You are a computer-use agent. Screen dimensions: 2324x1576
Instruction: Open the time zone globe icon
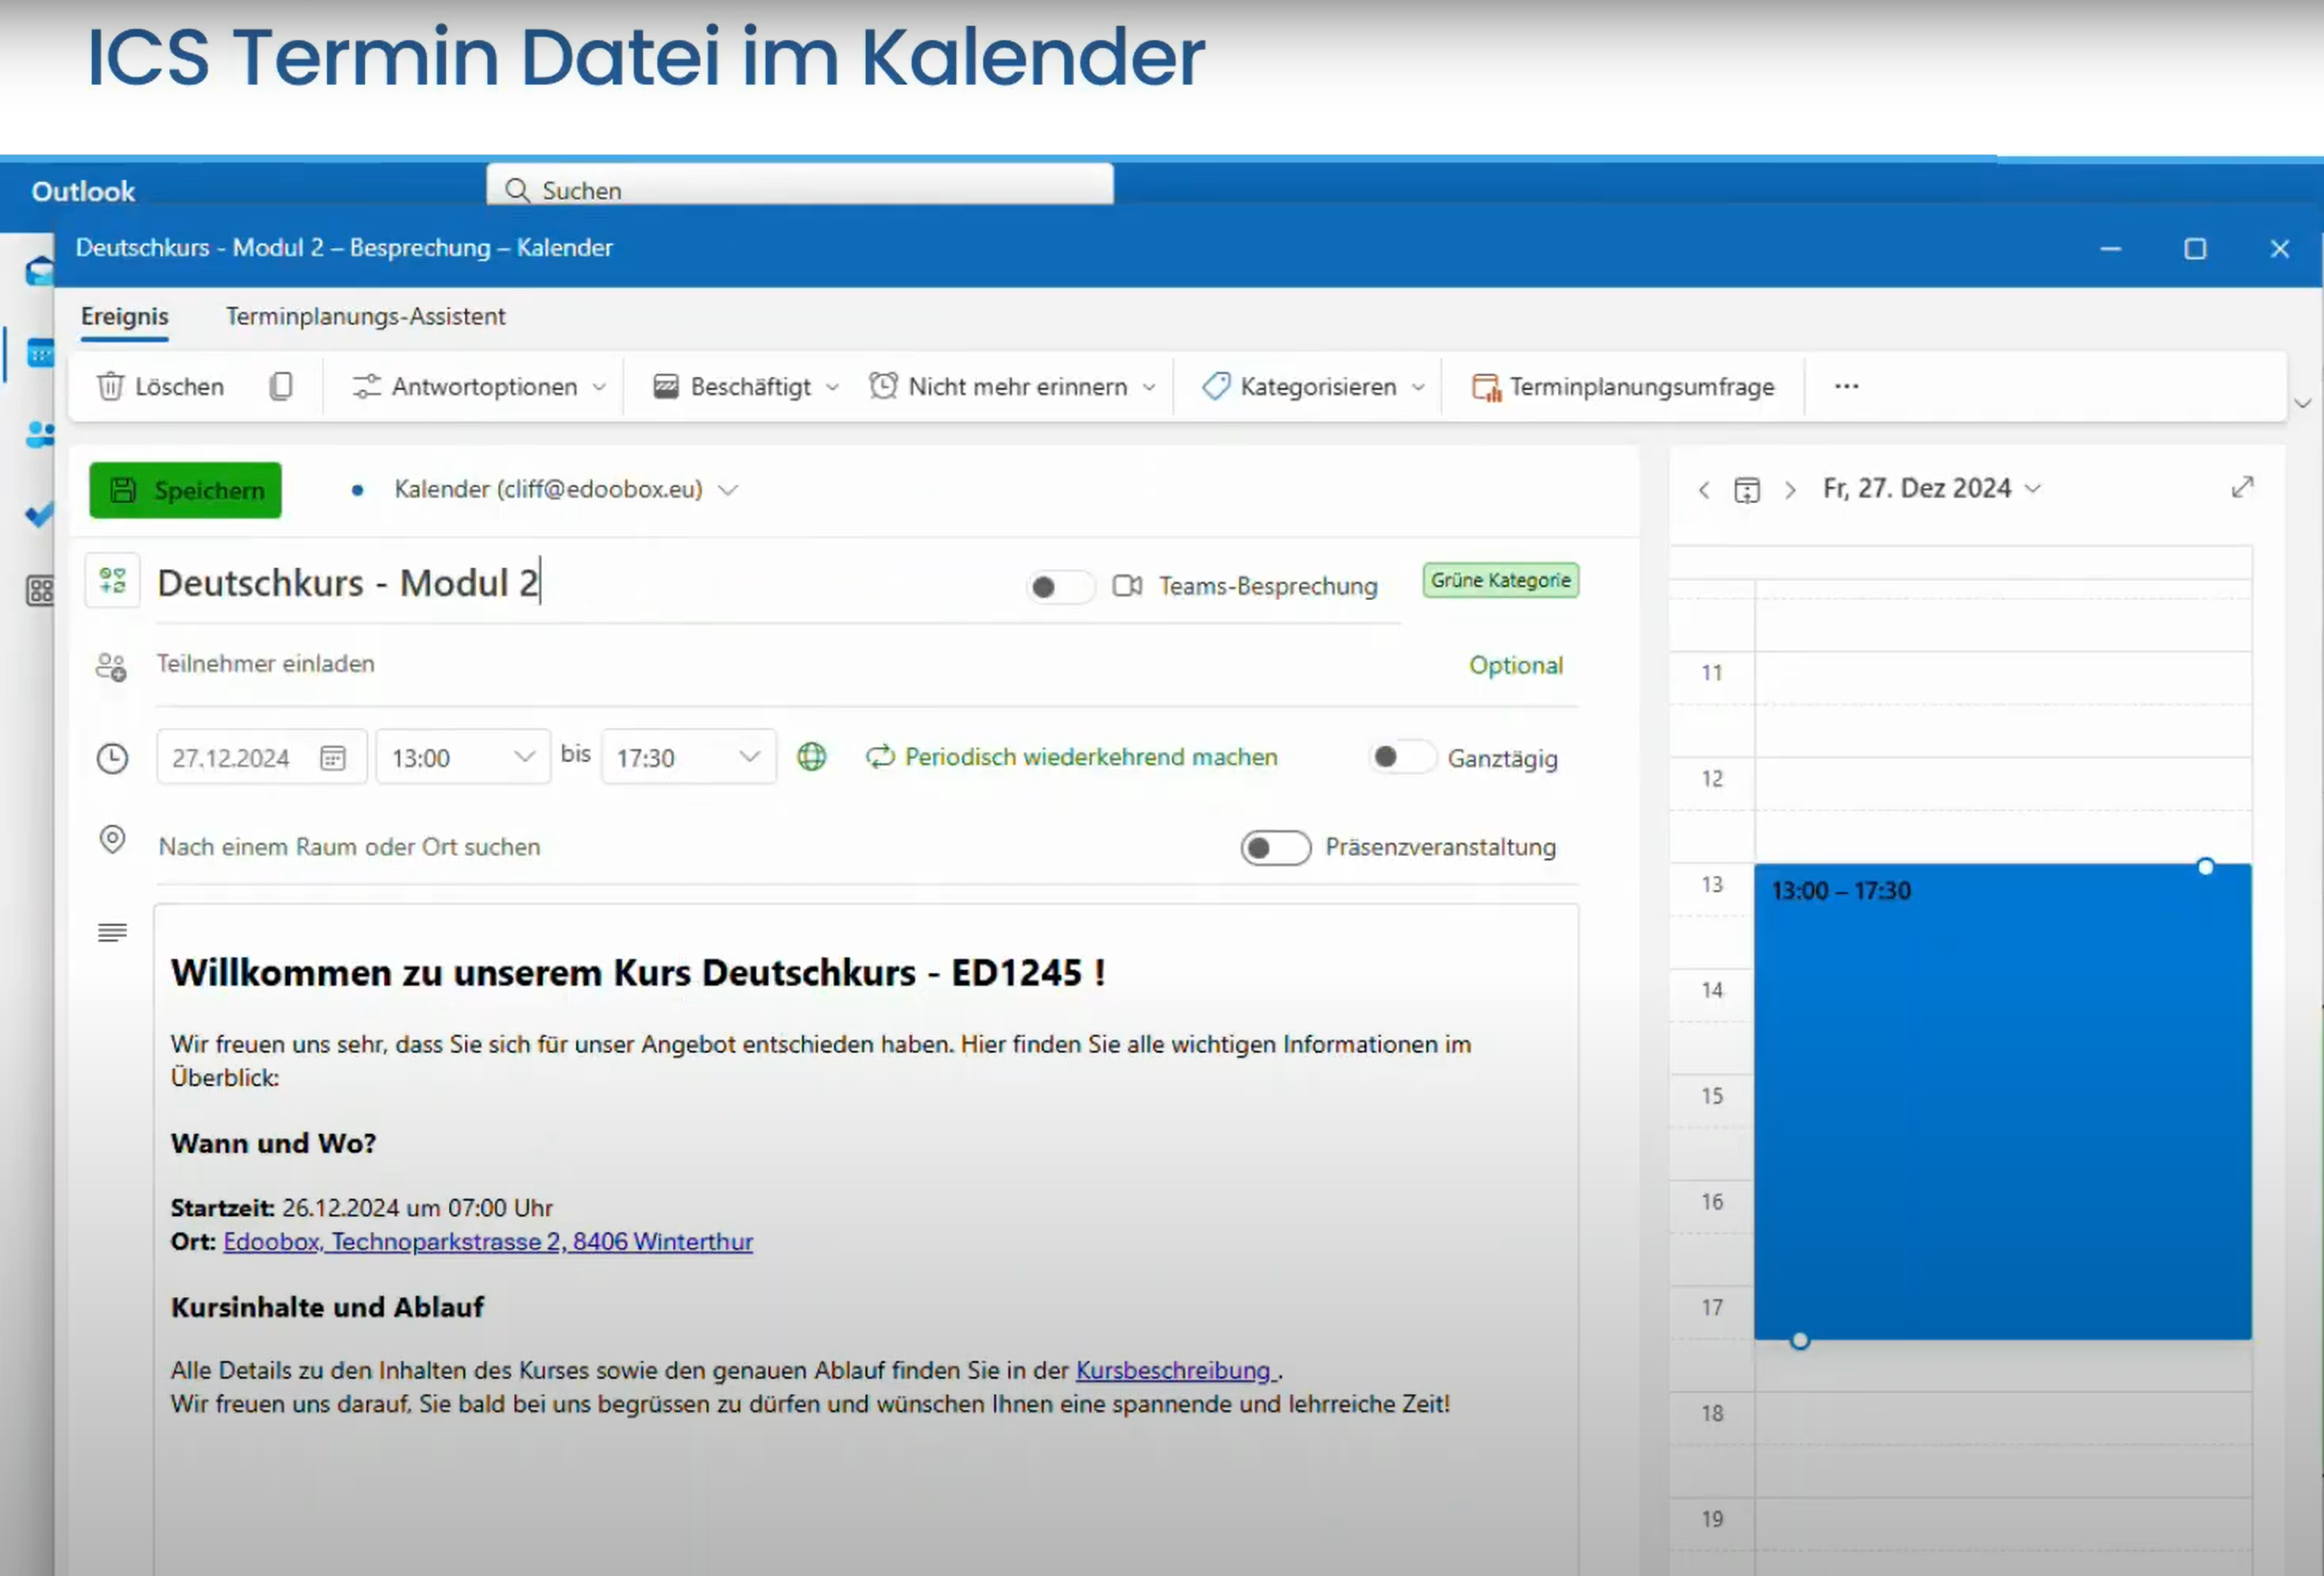coord(811,757)
